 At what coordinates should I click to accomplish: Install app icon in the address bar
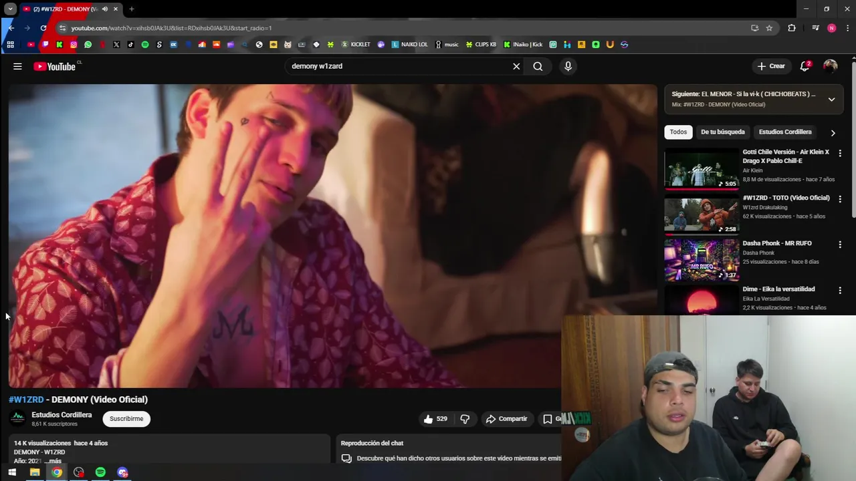click(x=754, y=28)
